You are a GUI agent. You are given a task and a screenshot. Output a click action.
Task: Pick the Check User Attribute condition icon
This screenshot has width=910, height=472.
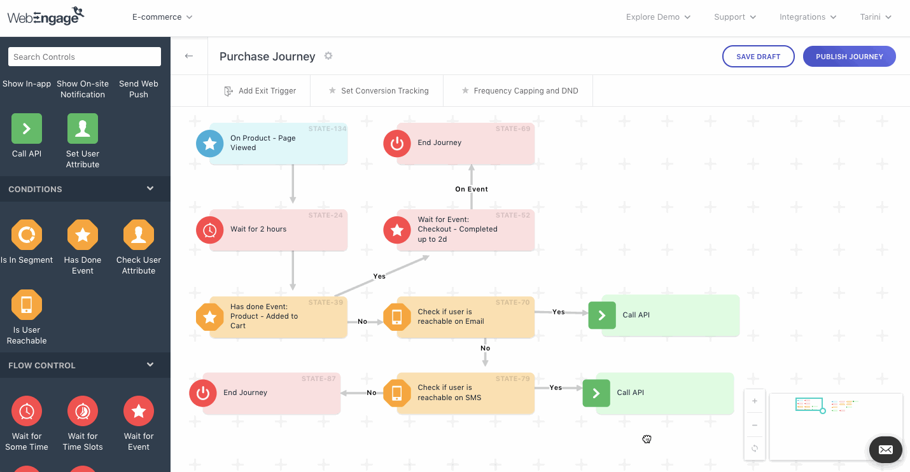pos(139,235)
